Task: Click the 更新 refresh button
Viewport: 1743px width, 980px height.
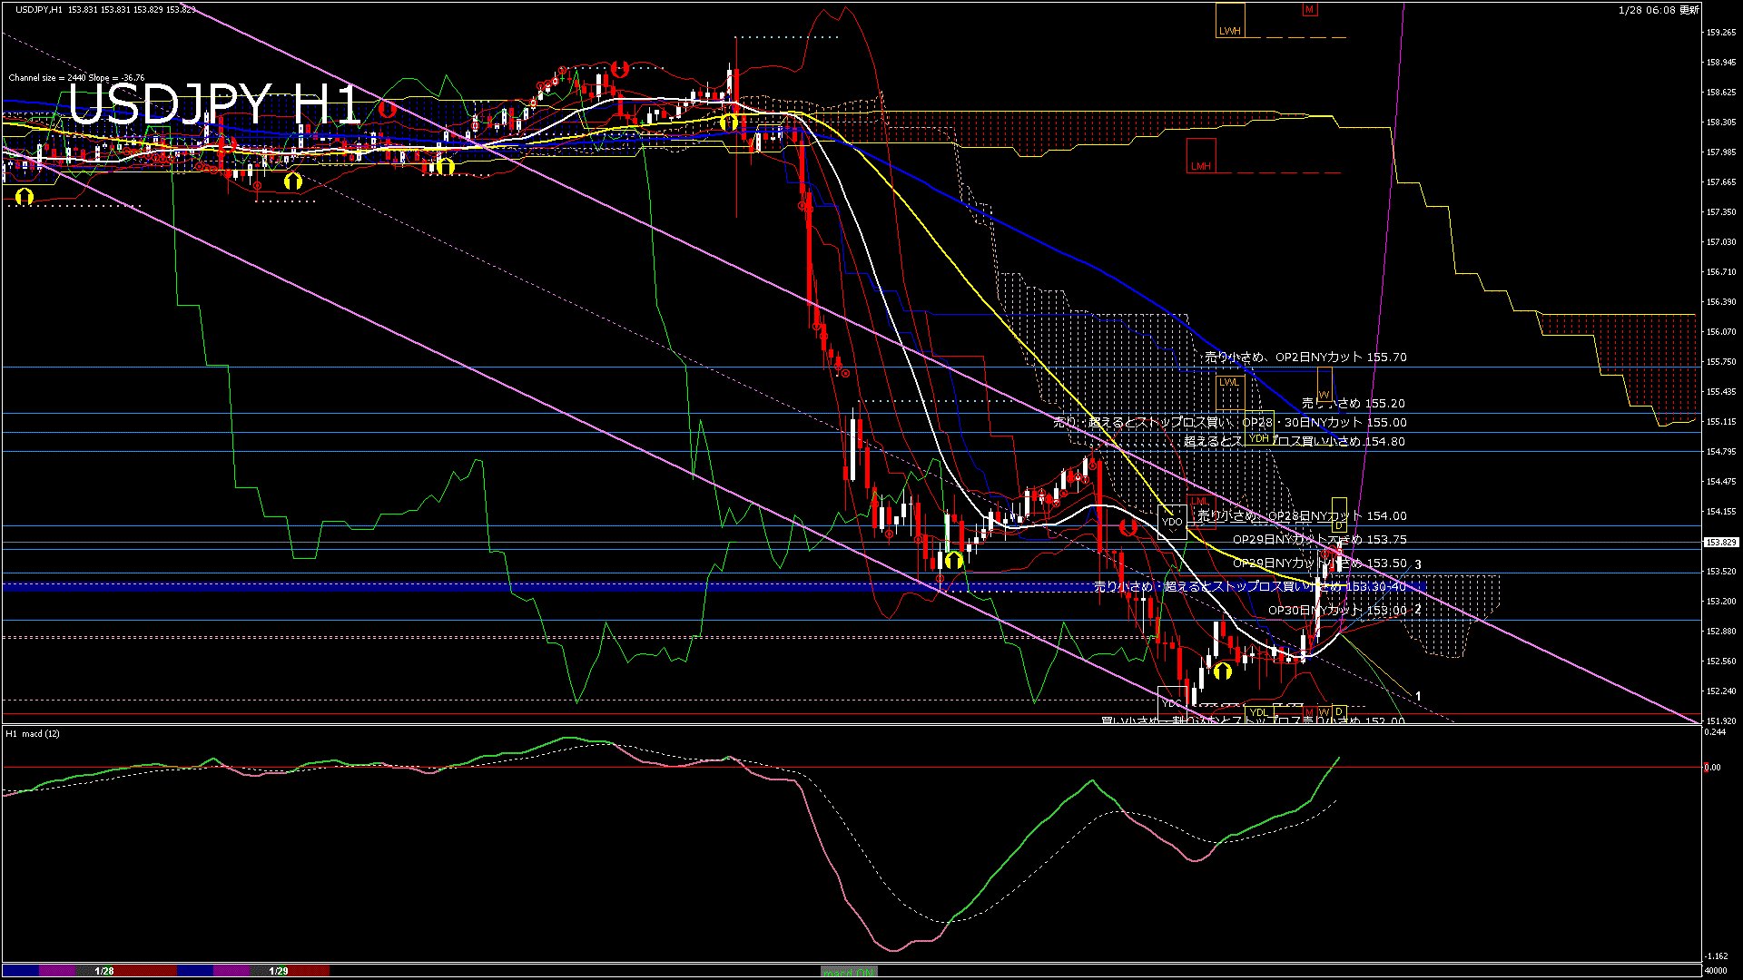Action: (1689, 10)
